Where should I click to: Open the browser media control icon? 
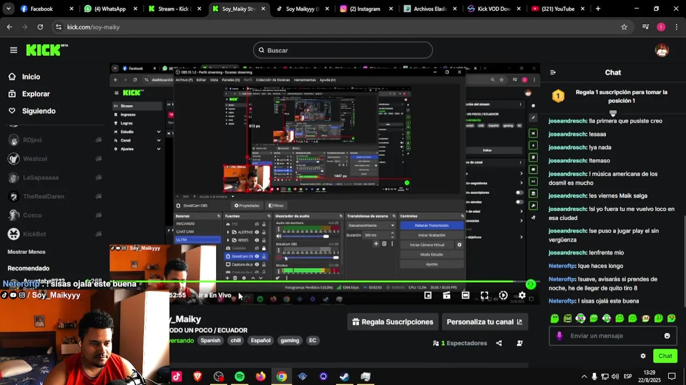(x=645, y=27)
